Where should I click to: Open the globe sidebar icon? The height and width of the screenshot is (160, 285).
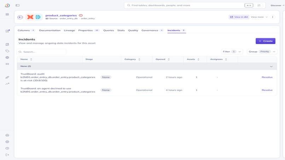(7, 58)
